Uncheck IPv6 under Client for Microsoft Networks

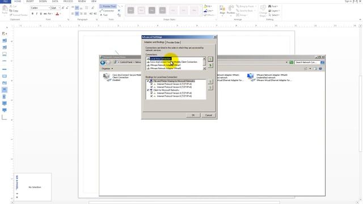(x=151, y=96)
